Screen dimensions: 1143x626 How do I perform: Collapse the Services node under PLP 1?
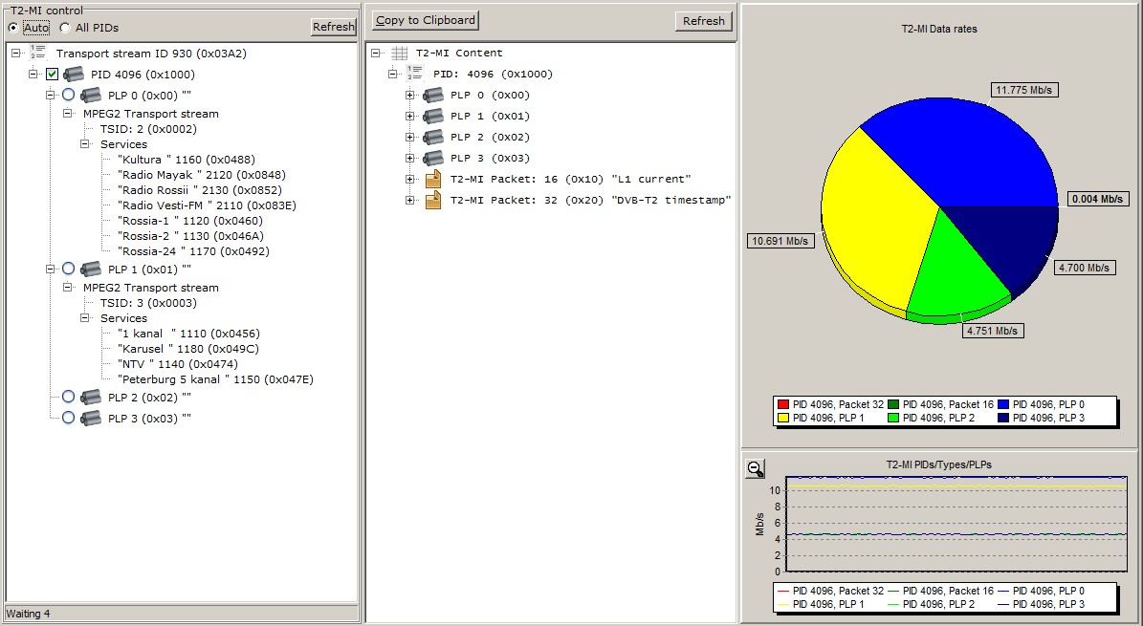(x=85, y=318)
